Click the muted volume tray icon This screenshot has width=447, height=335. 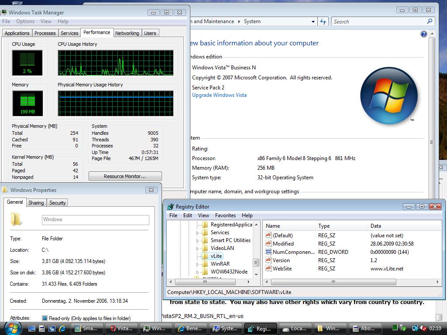click(x=423, y=328)
